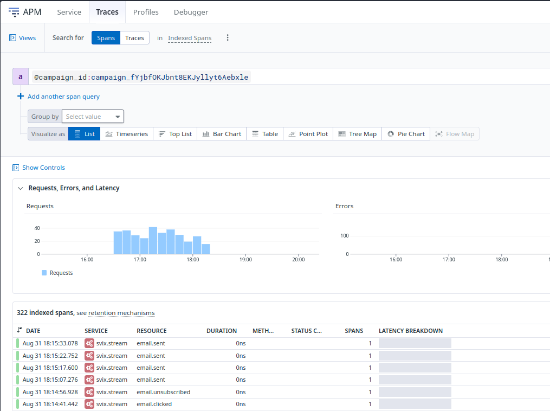Click svix.stream service icon in 18:14:41.442 row
550x411 pixels.
(x=89, y=404)
